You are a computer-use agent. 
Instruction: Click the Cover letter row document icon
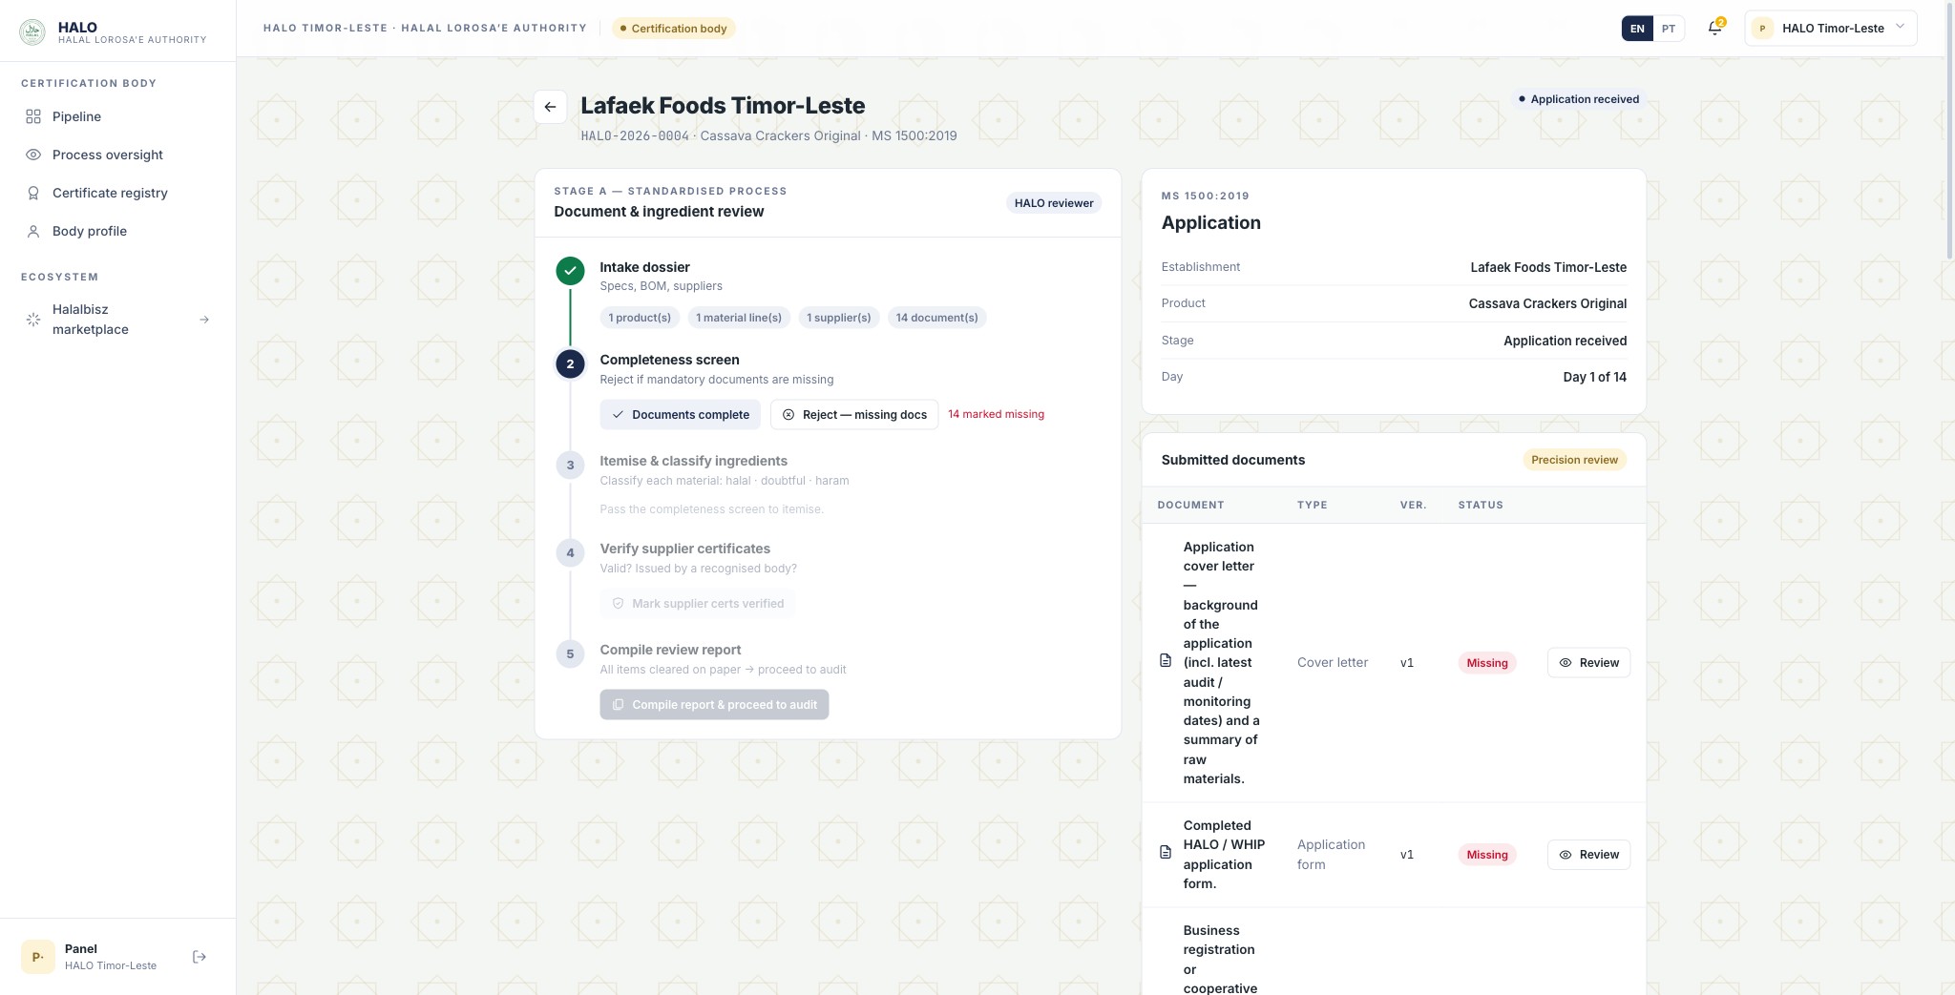[x=1166, y=661]
